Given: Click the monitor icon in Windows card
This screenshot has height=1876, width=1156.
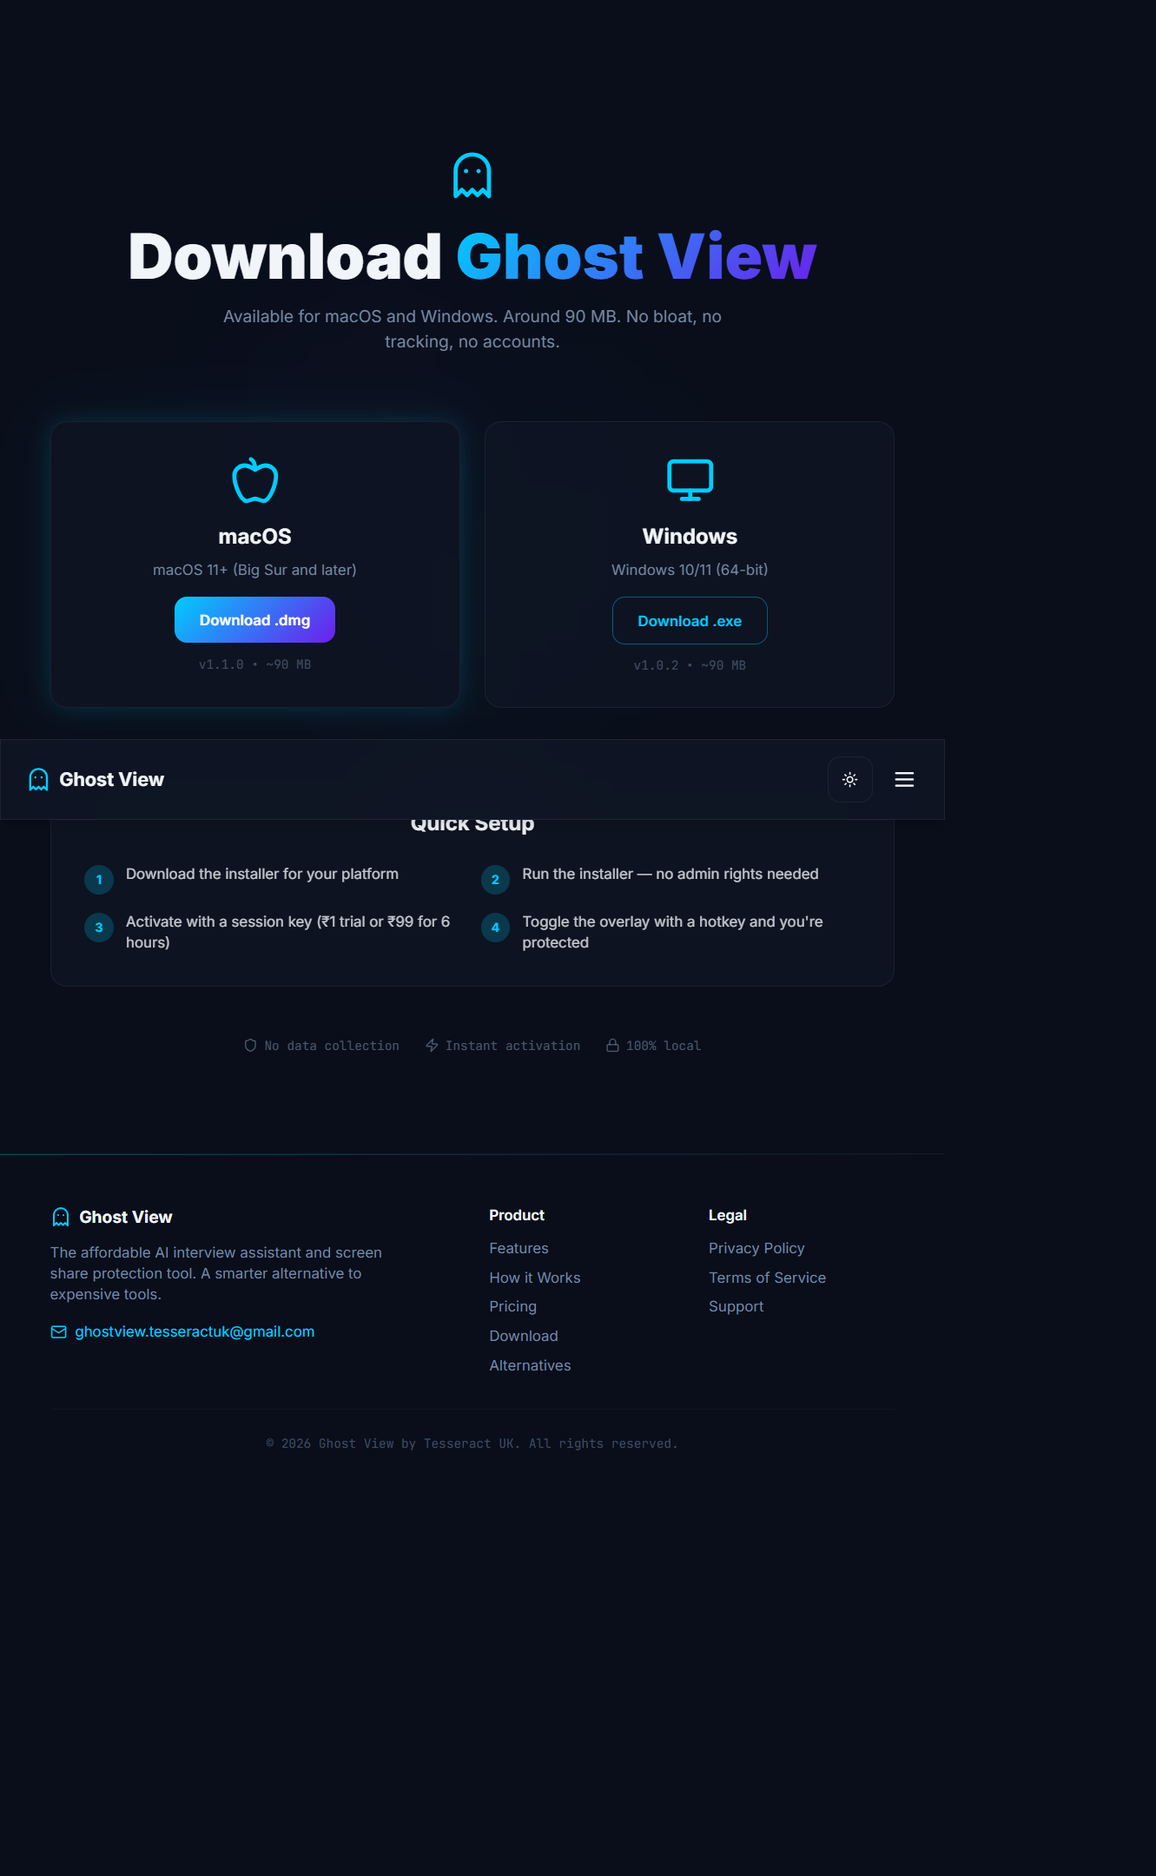Looking at the screenshot, I should pyautogui.click(x=690, y=480).
